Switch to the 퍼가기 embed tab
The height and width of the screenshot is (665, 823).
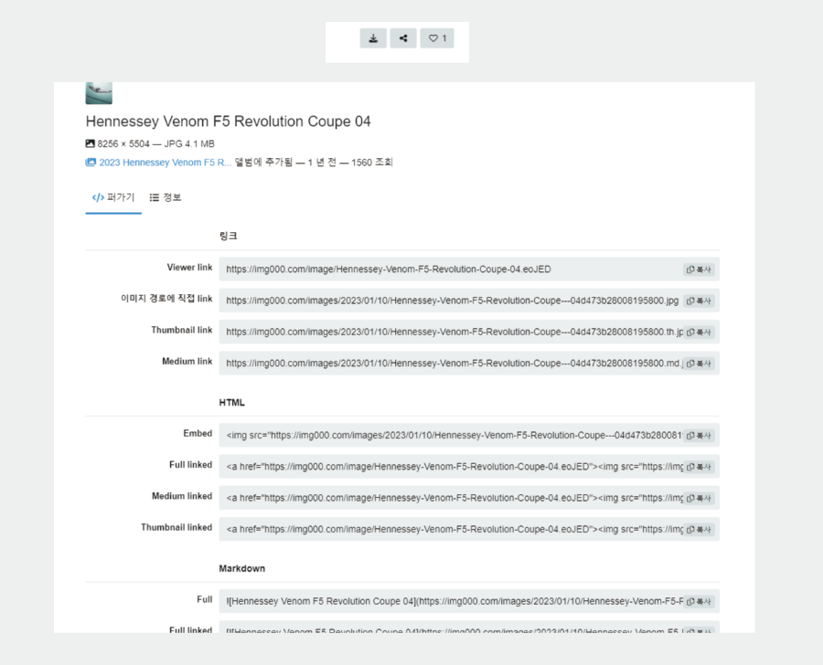click(113, 197)
